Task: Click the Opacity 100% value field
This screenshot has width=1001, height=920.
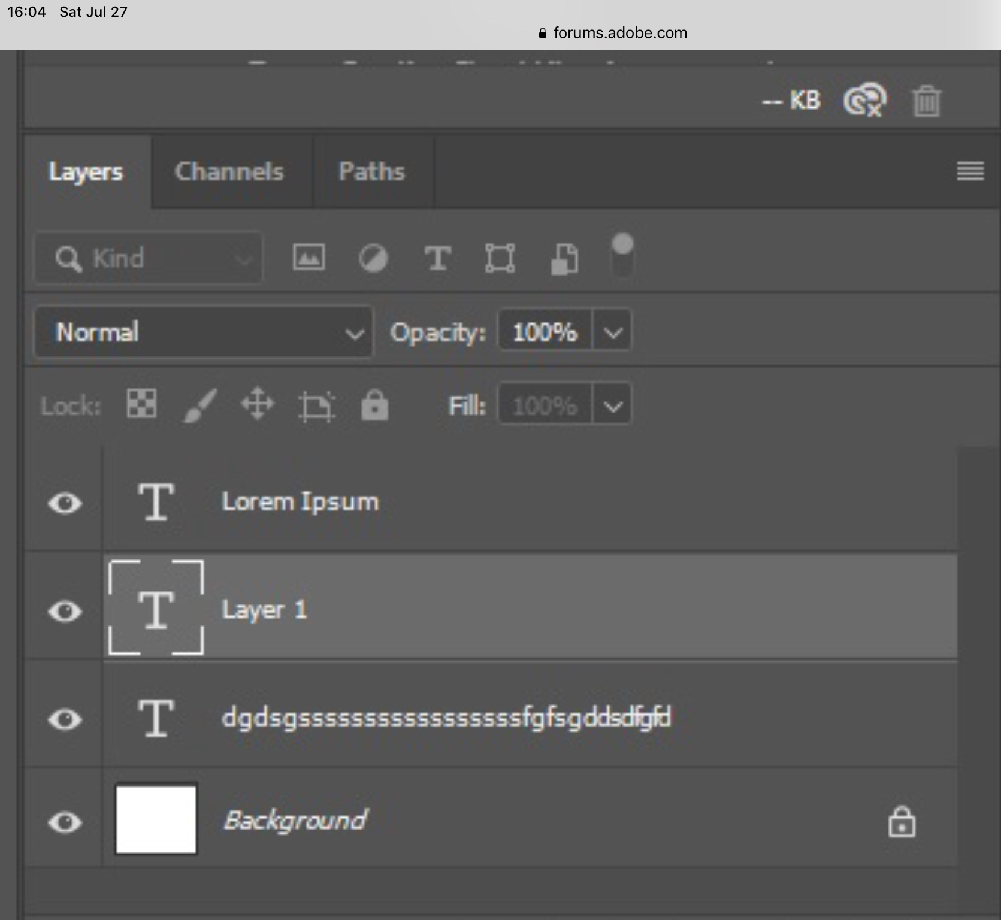Action: (545, 331)
